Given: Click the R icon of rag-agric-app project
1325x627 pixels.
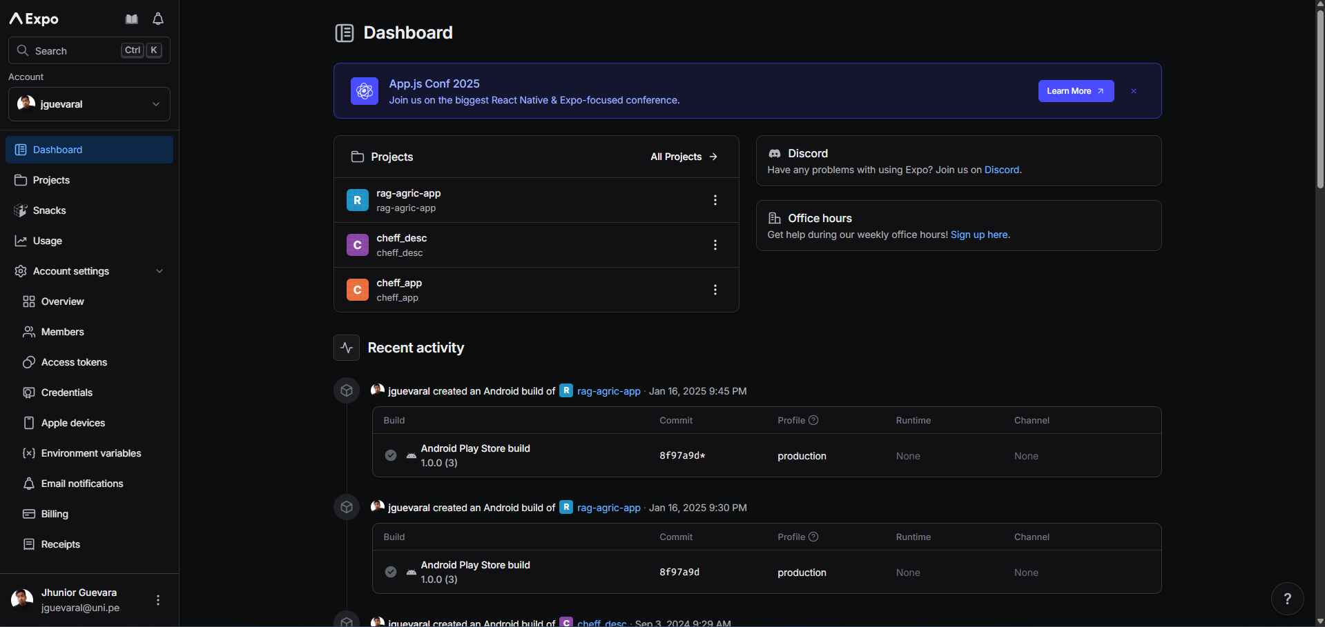Looking at the screenshot, I should coord(357,200).
